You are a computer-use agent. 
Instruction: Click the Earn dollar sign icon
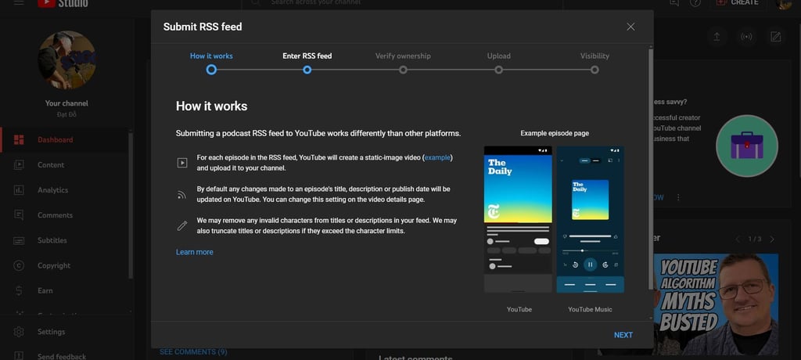point(19,290)
